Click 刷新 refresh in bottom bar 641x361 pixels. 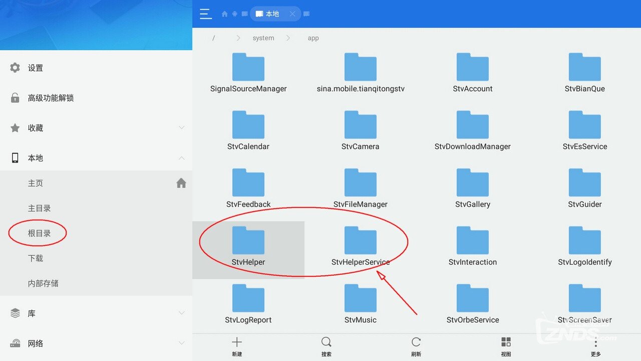tap(416, 346)
